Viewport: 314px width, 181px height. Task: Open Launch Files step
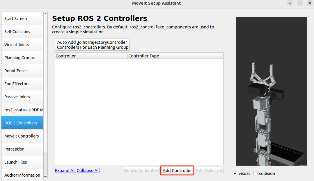coord(22,162)
